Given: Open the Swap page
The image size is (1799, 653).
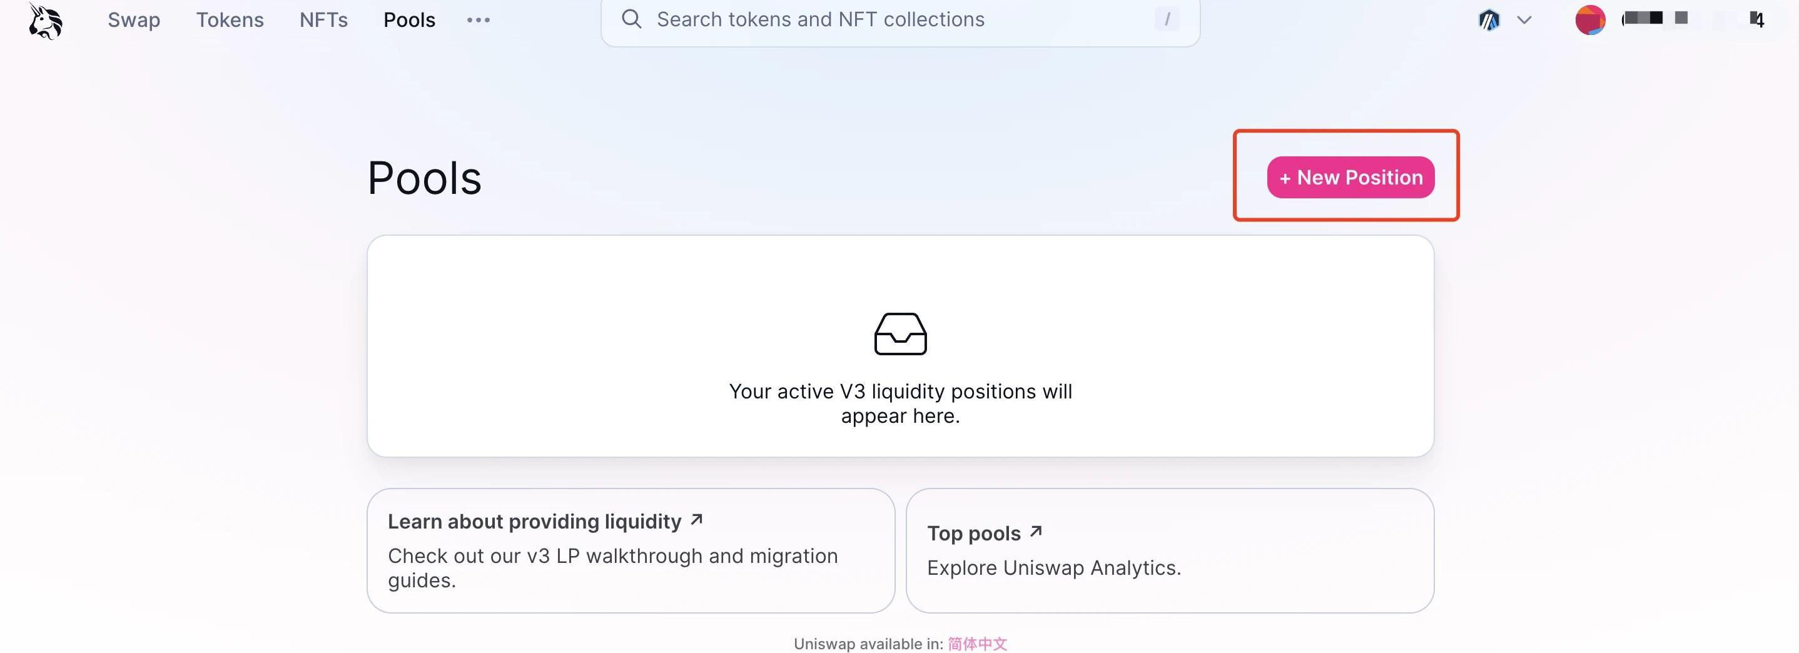Looking at the screenshot, I should pyautogui.click(x=133, y=19).
